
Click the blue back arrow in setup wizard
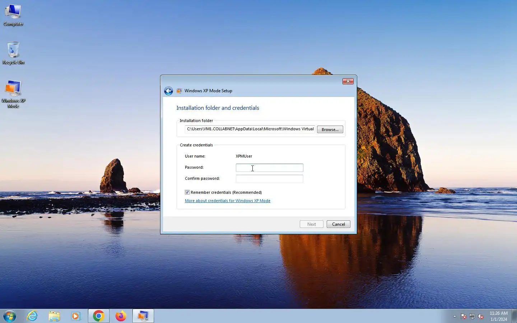coord(168,91)
